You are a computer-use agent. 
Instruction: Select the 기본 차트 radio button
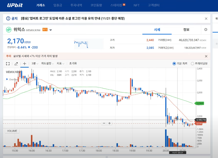pos(174,64)
